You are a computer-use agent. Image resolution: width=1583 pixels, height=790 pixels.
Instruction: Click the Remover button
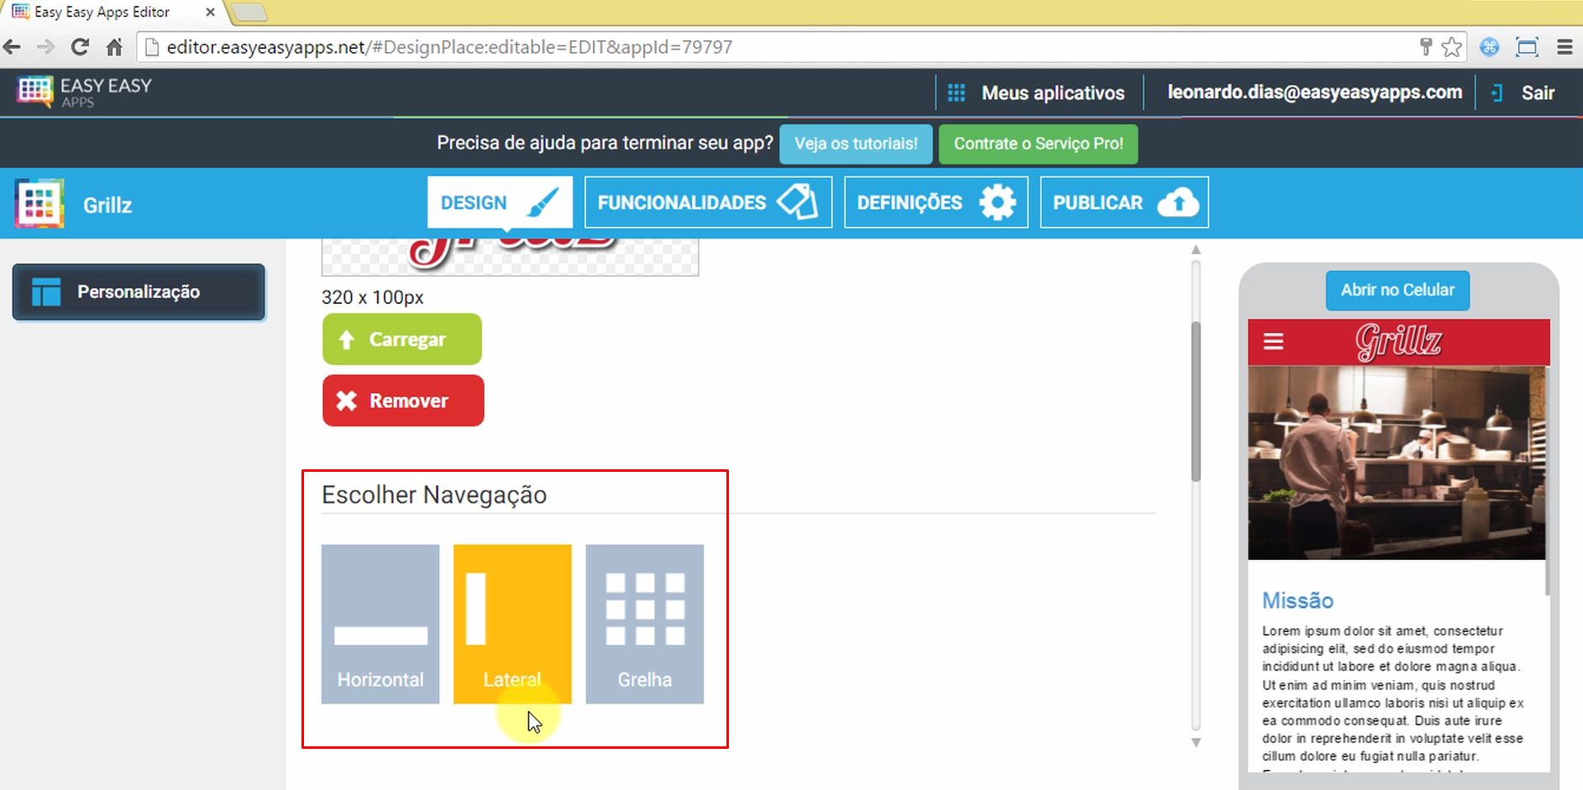403,400
